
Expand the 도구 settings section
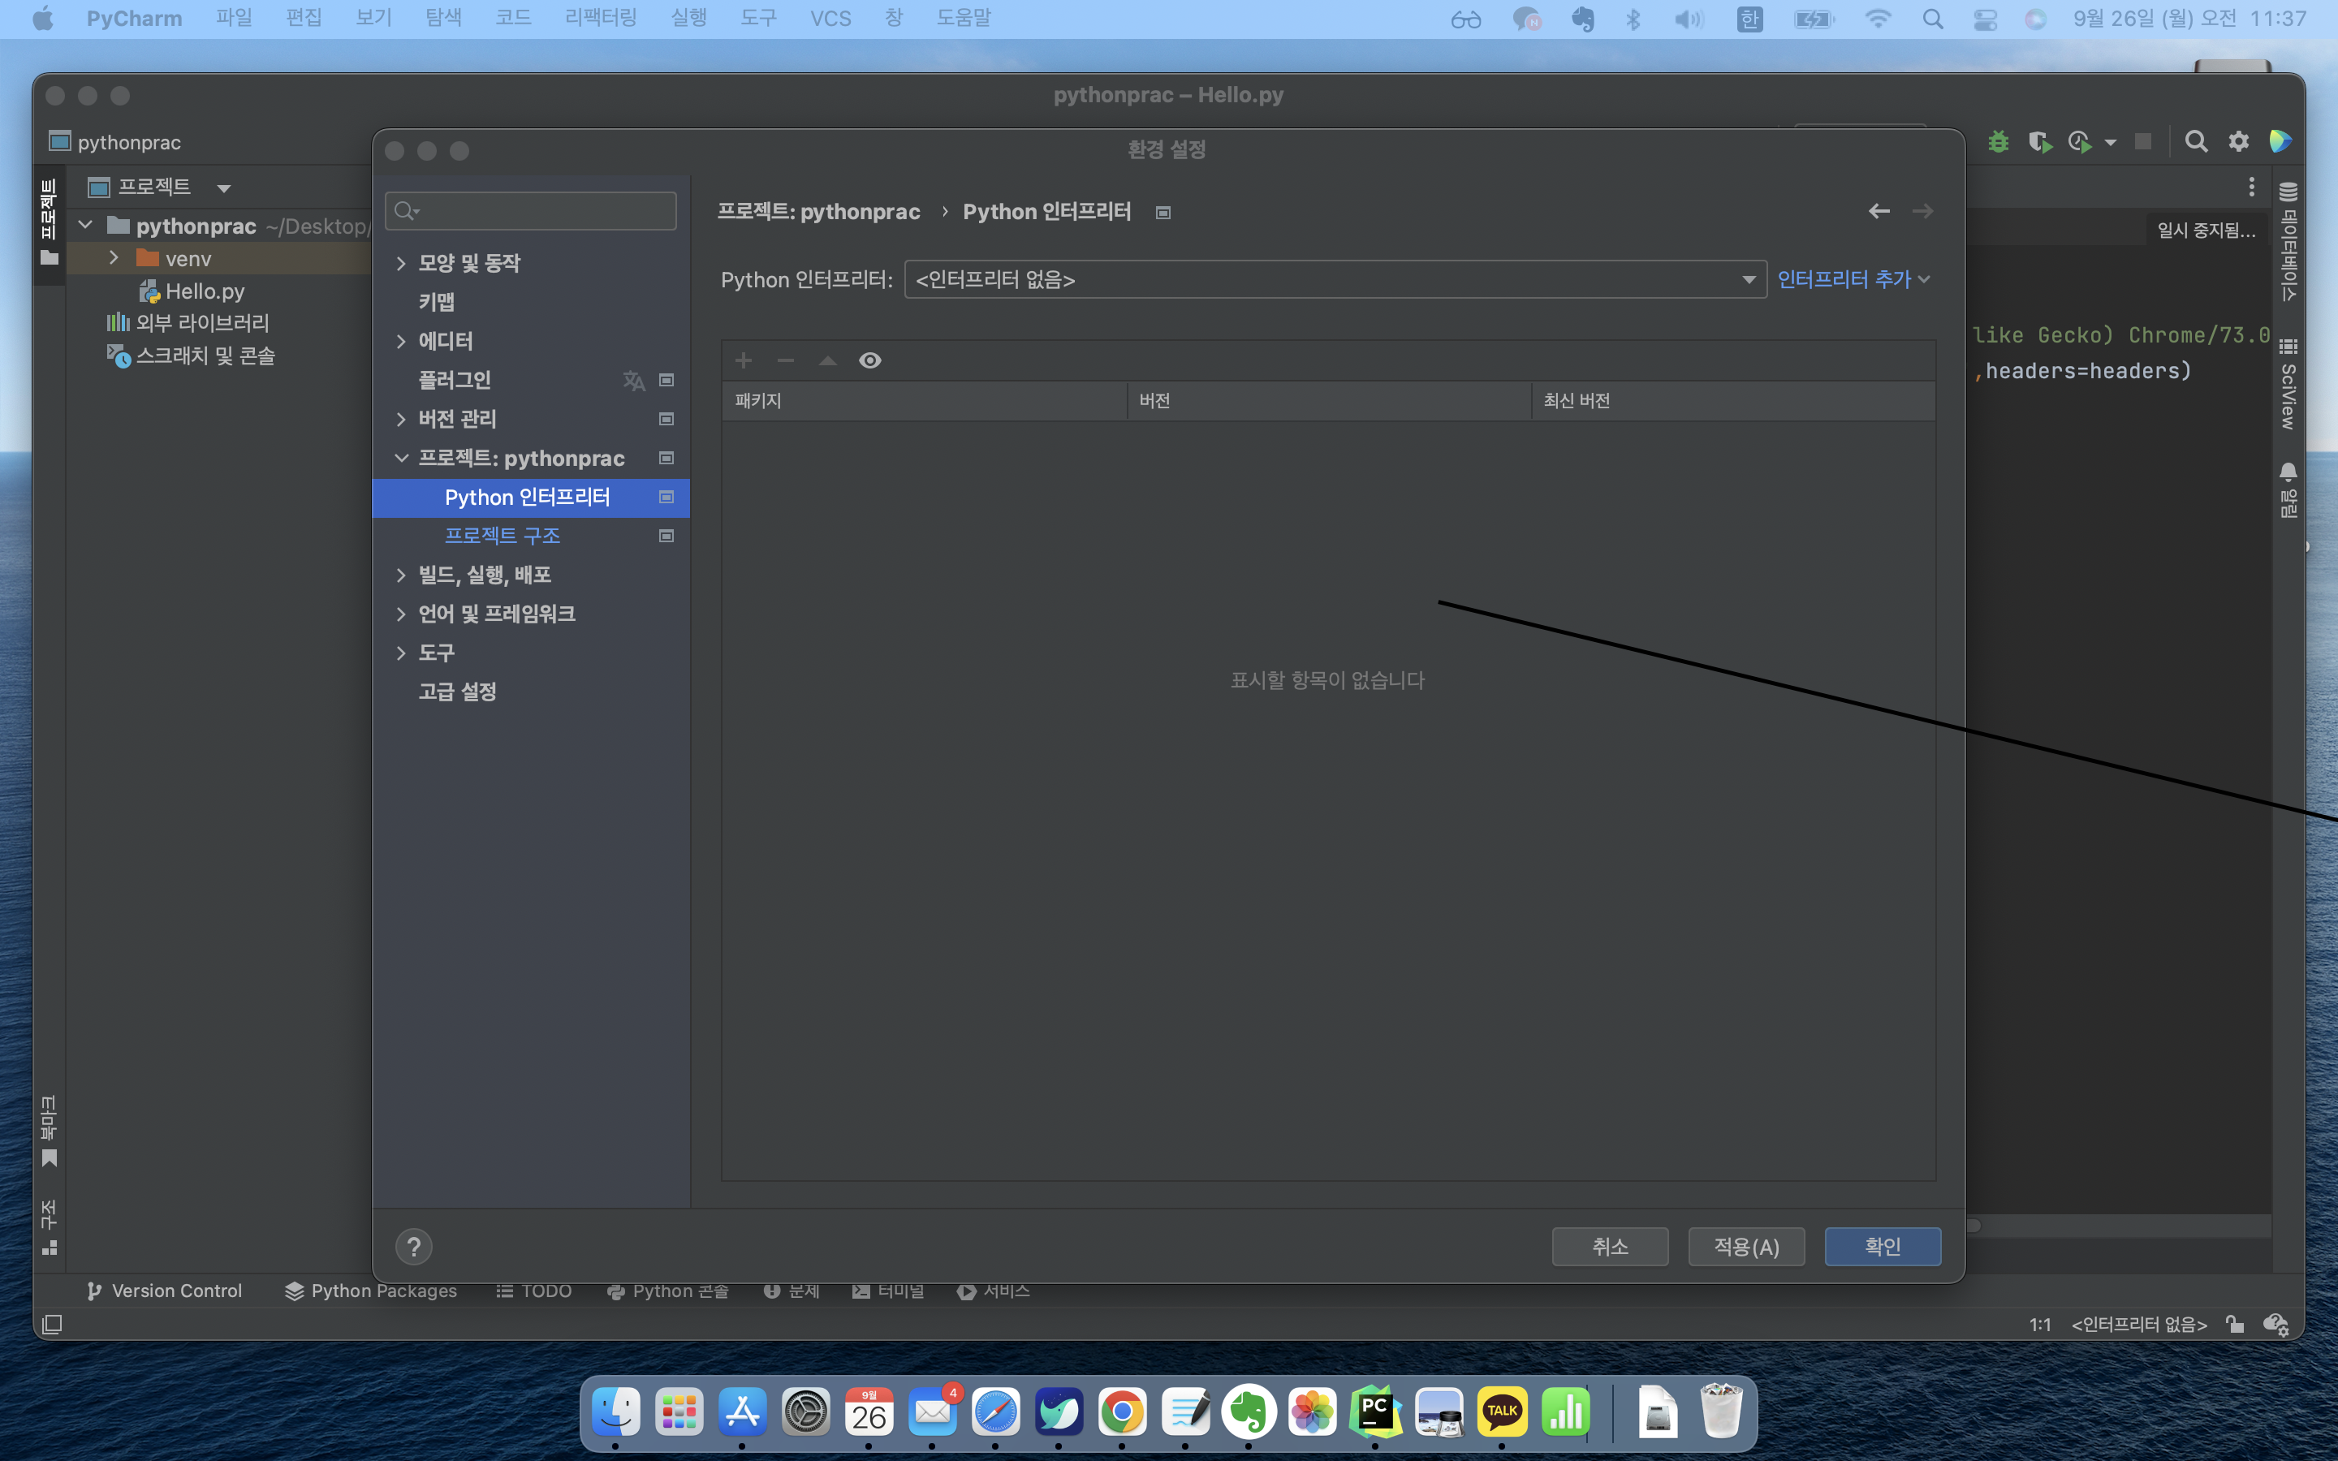pyautogui.click(x=401, y=653)
